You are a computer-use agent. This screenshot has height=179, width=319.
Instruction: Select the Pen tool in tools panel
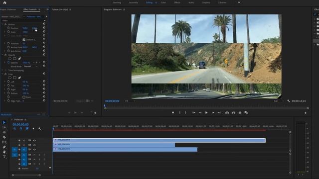4,147
